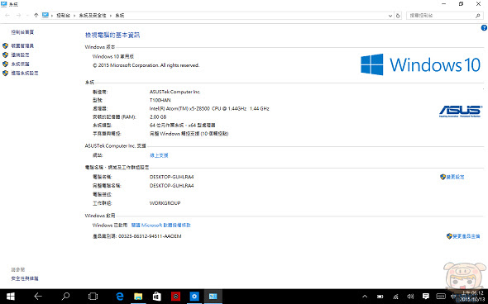Tap the taskbar Back arrow button
488x304 pixels.
pos(38,297)
